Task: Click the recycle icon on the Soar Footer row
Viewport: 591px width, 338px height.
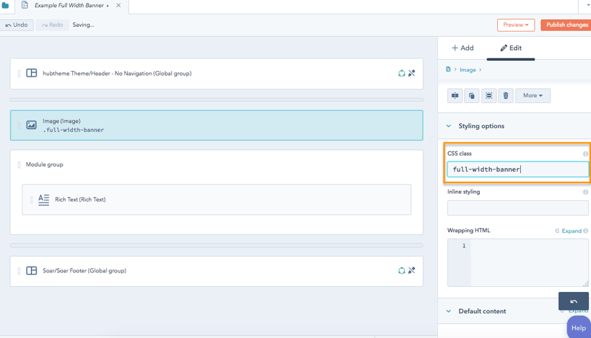Action: point(401,270)
